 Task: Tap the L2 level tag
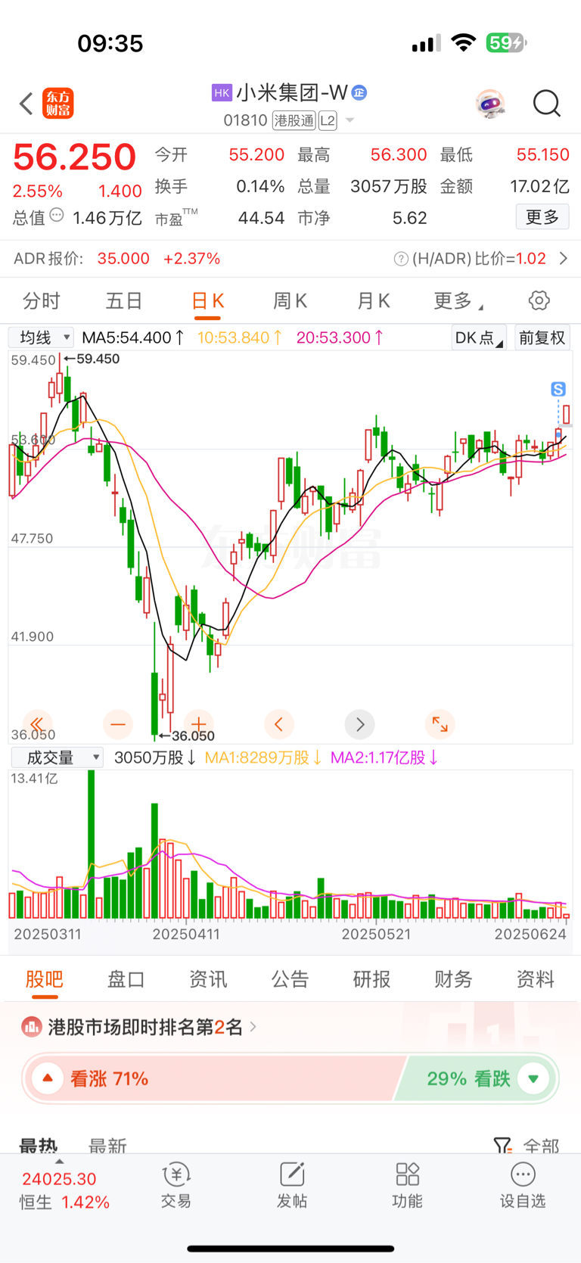click(328, 120)
